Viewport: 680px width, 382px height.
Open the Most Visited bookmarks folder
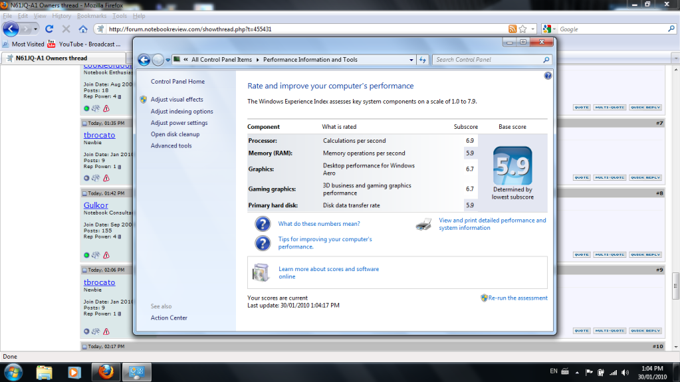click(x=23, y=45)
